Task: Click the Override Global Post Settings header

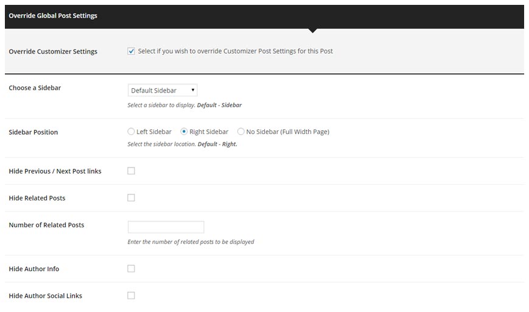Action: click(53, 16)
